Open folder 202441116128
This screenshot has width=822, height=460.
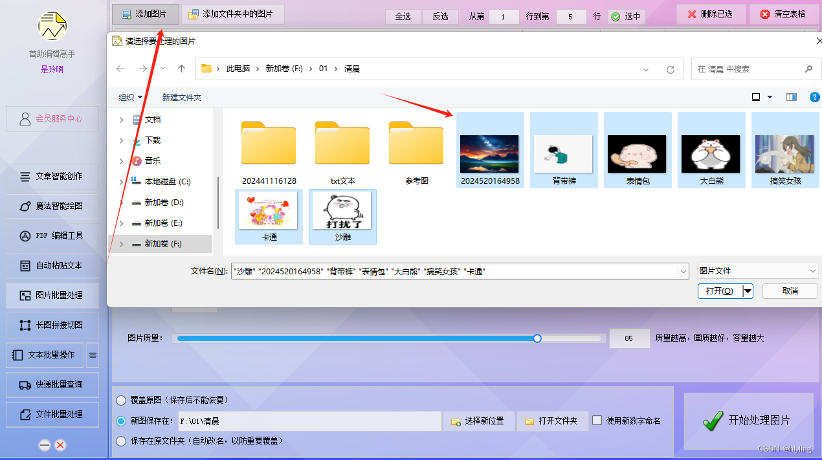(269, 150)
